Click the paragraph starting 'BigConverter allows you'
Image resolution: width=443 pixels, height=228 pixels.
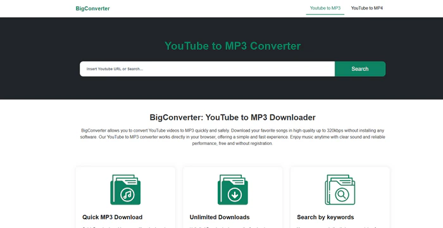[232, 137]
